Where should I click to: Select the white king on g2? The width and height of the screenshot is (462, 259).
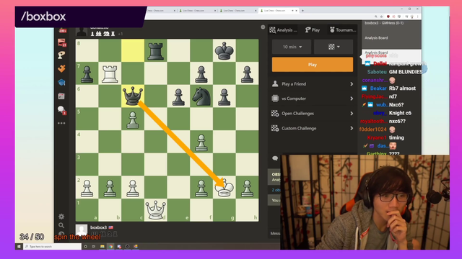225,188
